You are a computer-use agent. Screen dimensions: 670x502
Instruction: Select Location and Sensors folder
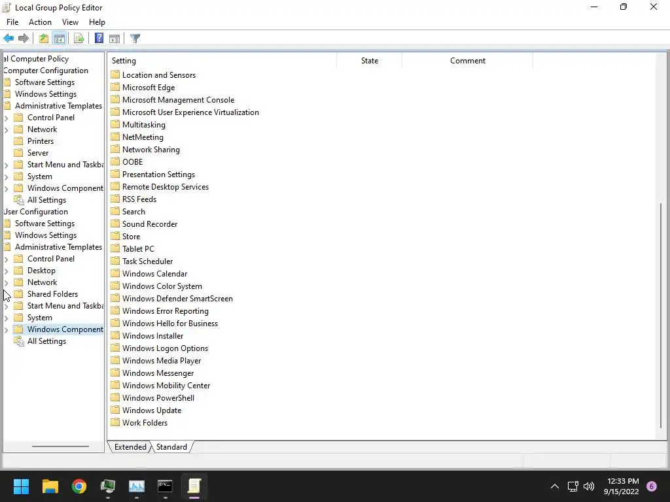(x=159, y=75)
